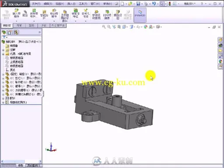Switch to the Layout (布局) tab
The image size is (224, 168).
(x=19, y=25)
